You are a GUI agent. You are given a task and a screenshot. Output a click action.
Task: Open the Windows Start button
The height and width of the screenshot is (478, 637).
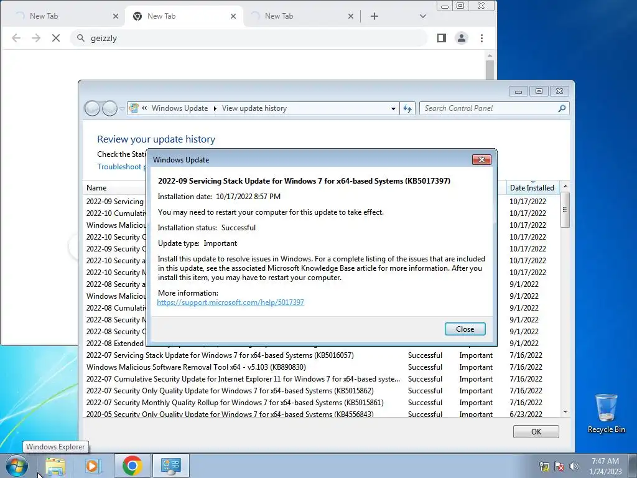[x=17, y=466]
